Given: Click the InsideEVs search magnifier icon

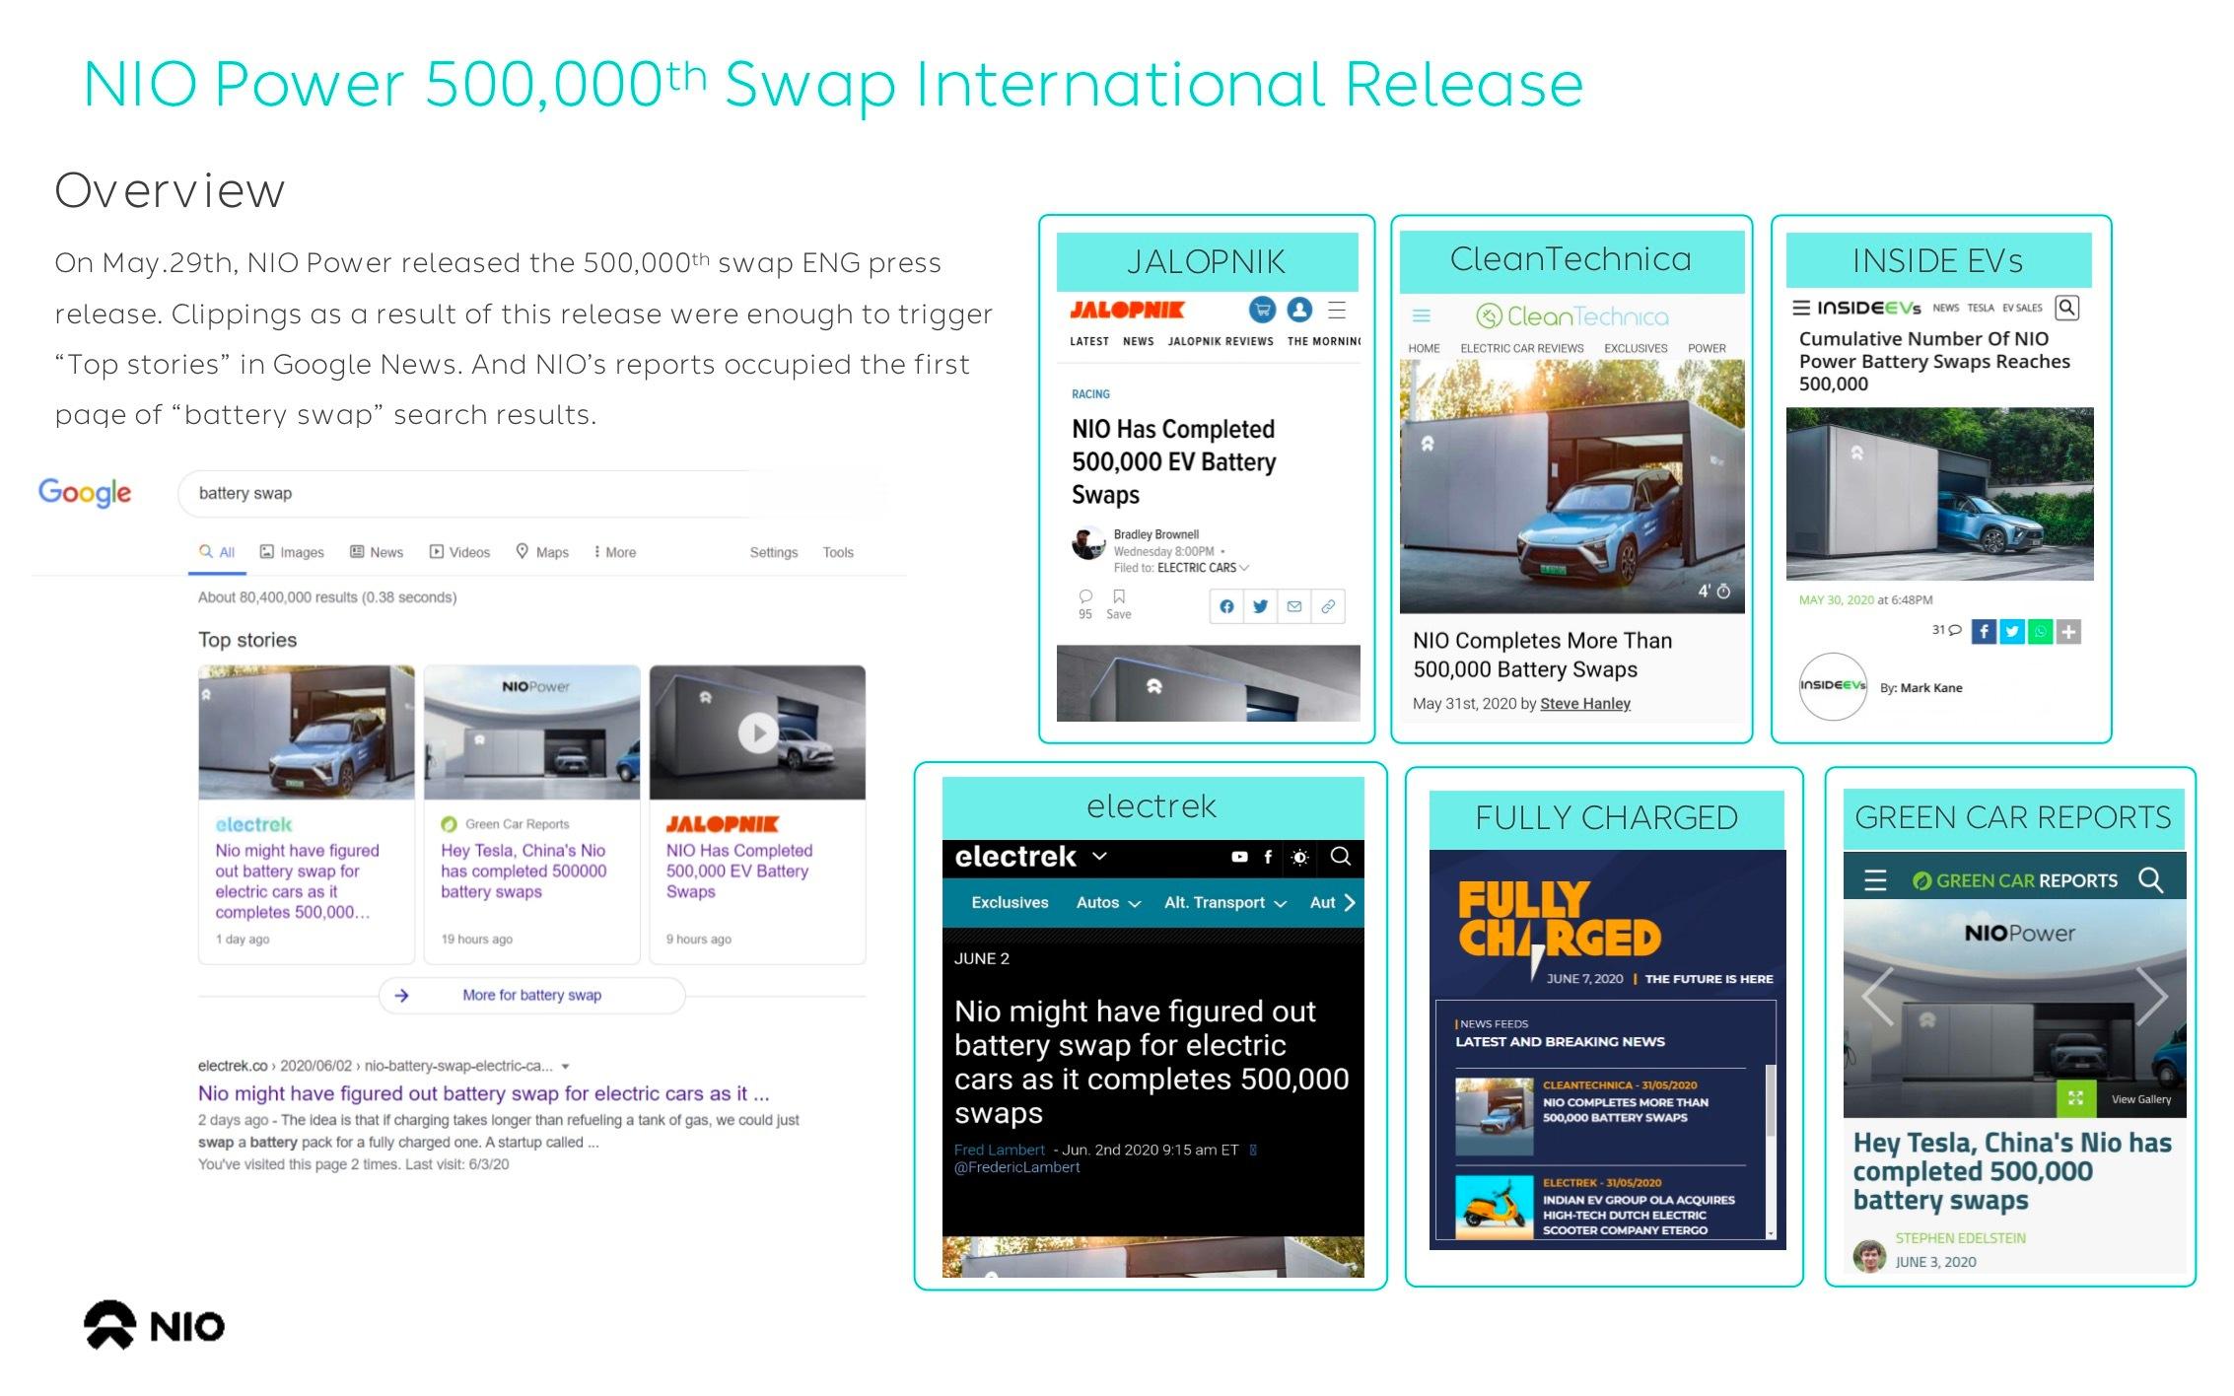Looking at the screenshot, I should click(2067, 308).
